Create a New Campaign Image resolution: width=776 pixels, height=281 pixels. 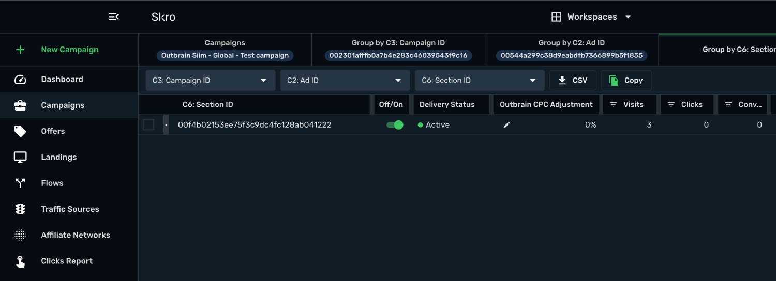coord(70,50)
